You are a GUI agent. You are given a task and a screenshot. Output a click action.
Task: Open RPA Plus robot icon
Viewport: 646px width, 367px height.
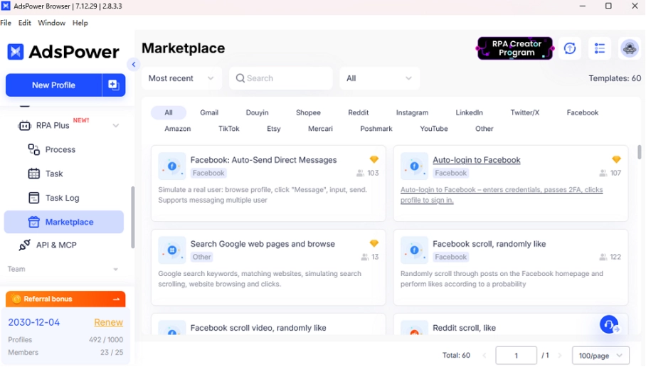(x=24, y=126)
